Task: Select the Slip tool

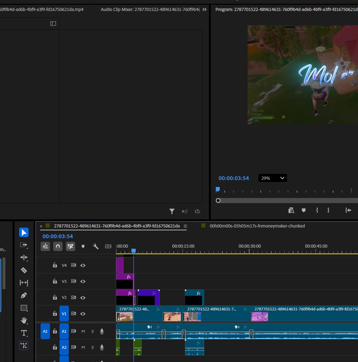Action: [24, 282]
